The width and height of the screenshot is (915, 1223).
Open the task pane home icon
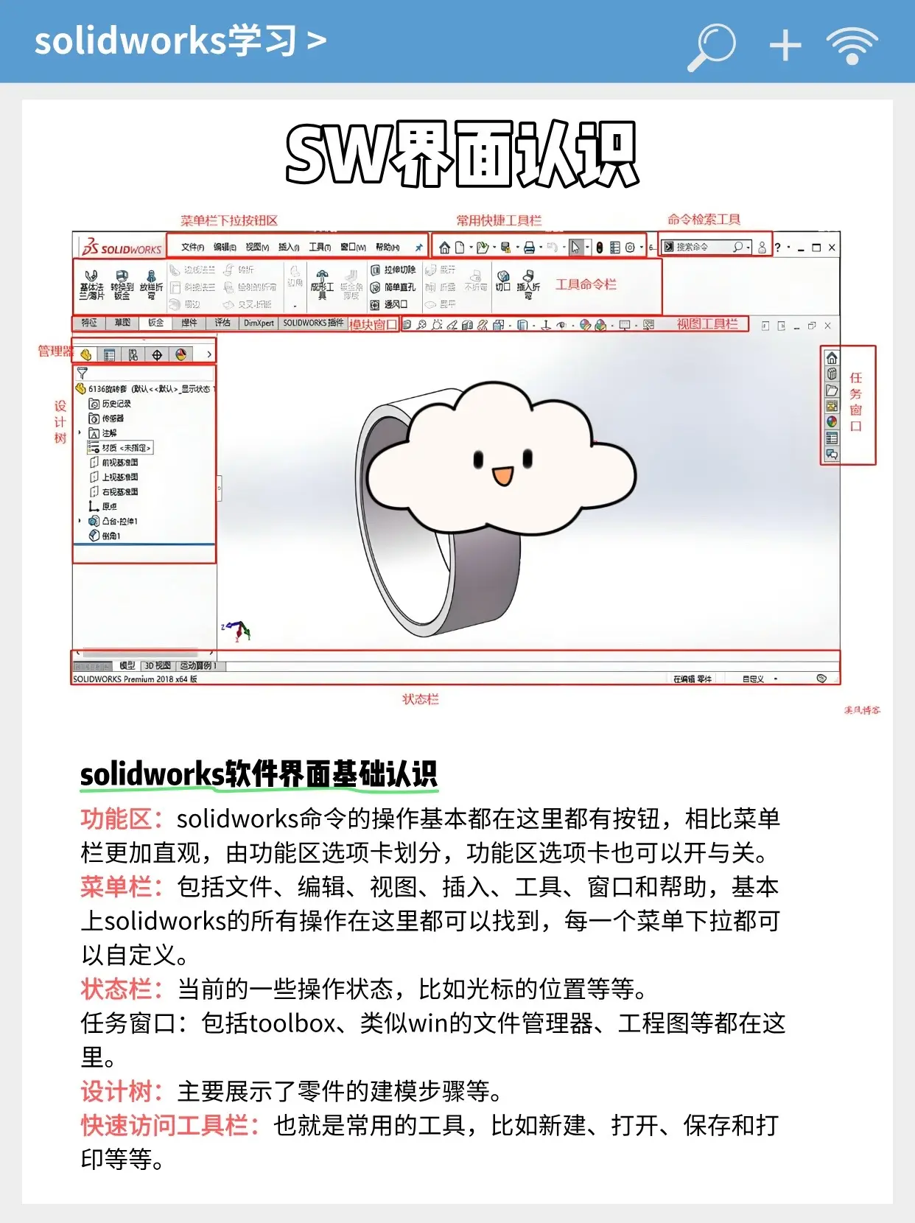coord(832,358)
